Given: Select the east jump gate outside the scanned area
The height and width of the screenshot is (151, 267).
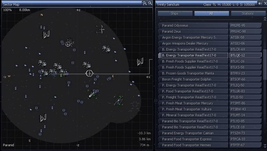Looking at the screenshot, I should [x=140, y=62].
